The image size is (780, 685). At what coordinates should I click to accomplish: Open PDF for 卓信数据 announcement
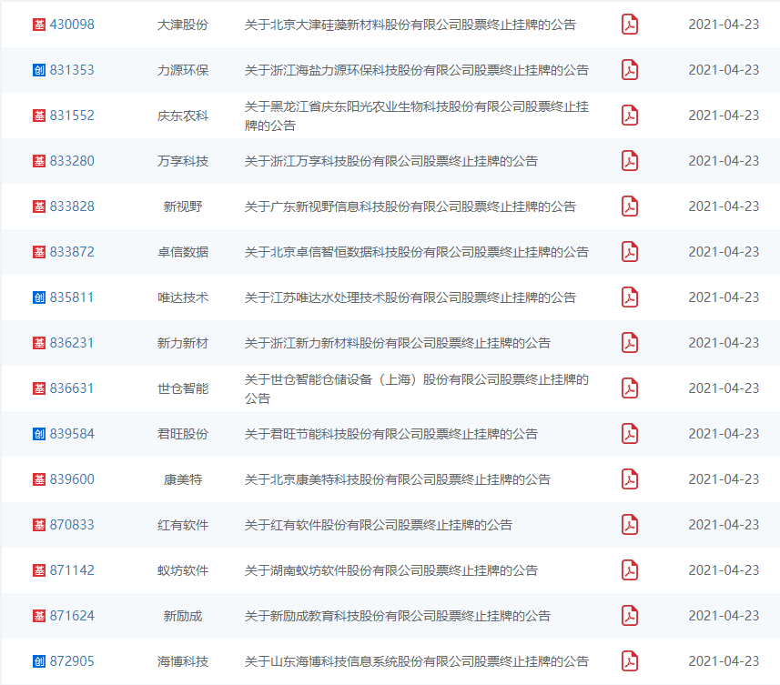click(x=630, y=252)
